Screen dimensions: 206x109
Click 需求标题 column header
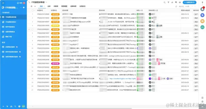pyautogui.click(x=65, y=10)
